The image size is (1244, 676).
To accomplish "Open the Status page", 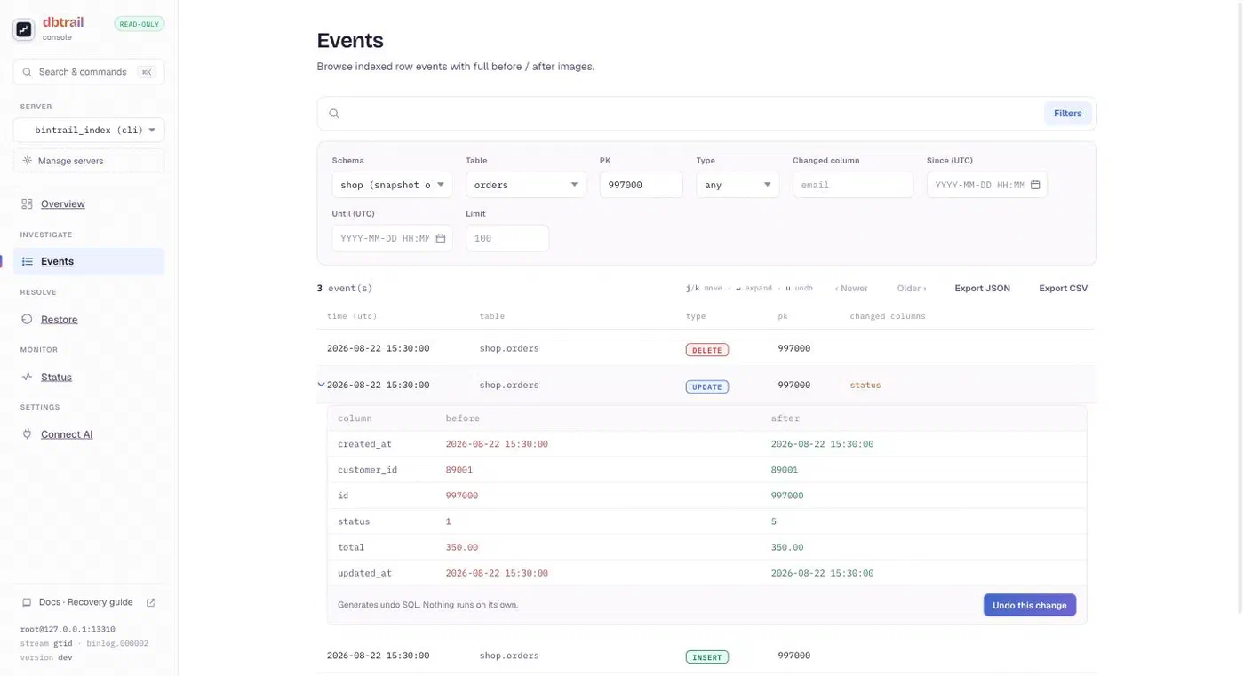I will pyautogui.click(x=56, y=377).
